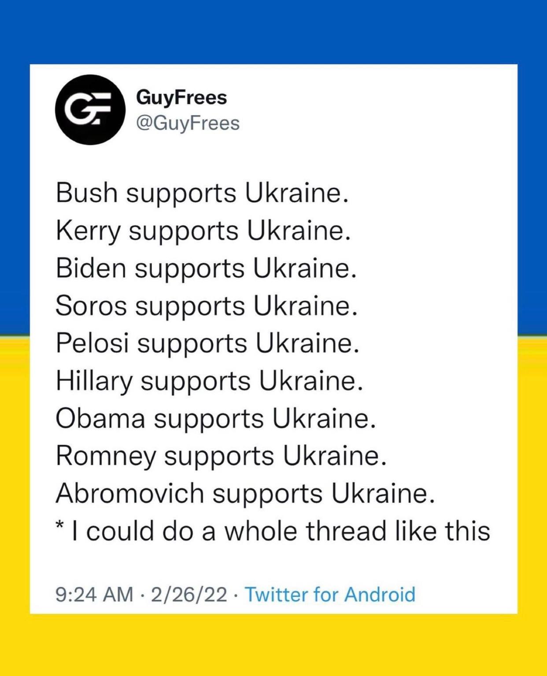Click the yellow flag area below the tweet
The height and width of the screenshot is (676, 547).
click(x=273, y=645)
